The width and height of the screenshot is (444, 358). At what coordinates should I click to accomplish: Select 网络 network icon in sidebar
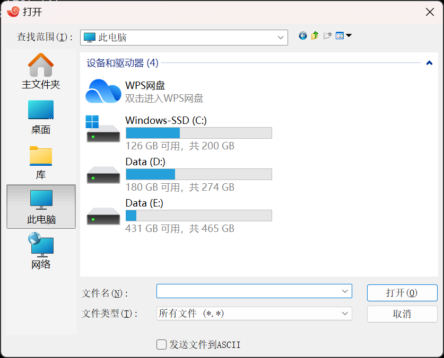[x=41, y=251]
